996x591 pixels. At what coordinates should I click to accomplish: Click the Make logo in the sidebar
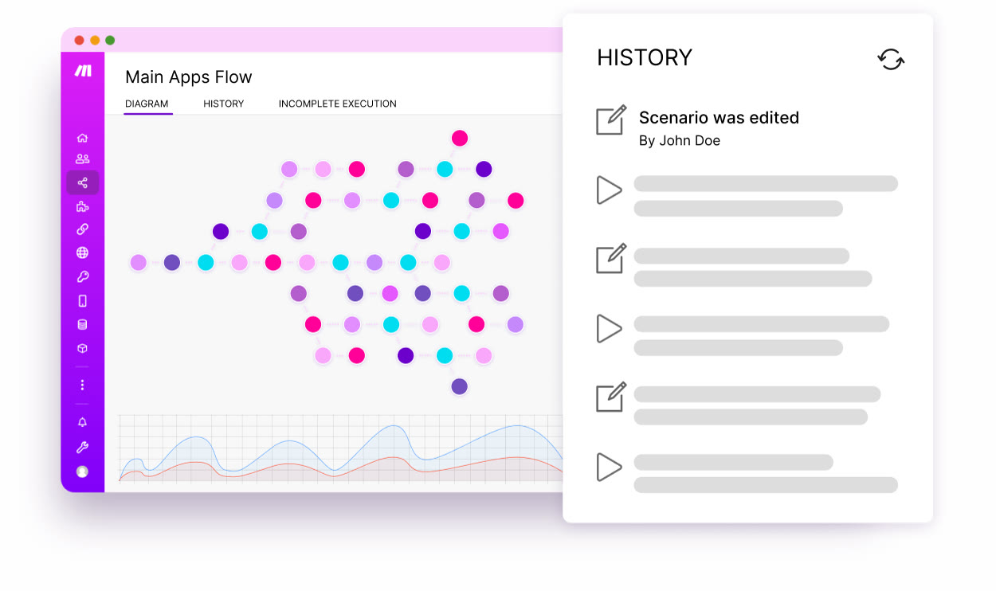[83, 71]
